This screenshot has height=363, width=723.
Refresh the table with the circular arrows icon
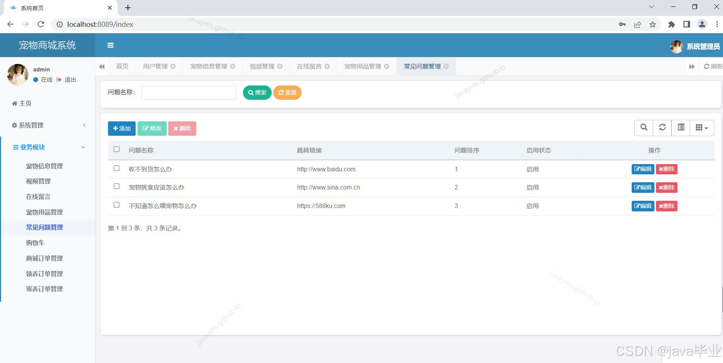[x=662, y=127]
